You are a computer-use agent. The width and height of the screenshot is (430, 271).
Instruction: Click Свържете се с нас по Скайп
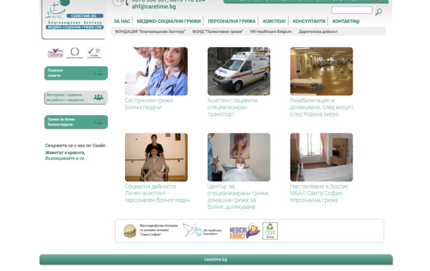pos(75,145)
